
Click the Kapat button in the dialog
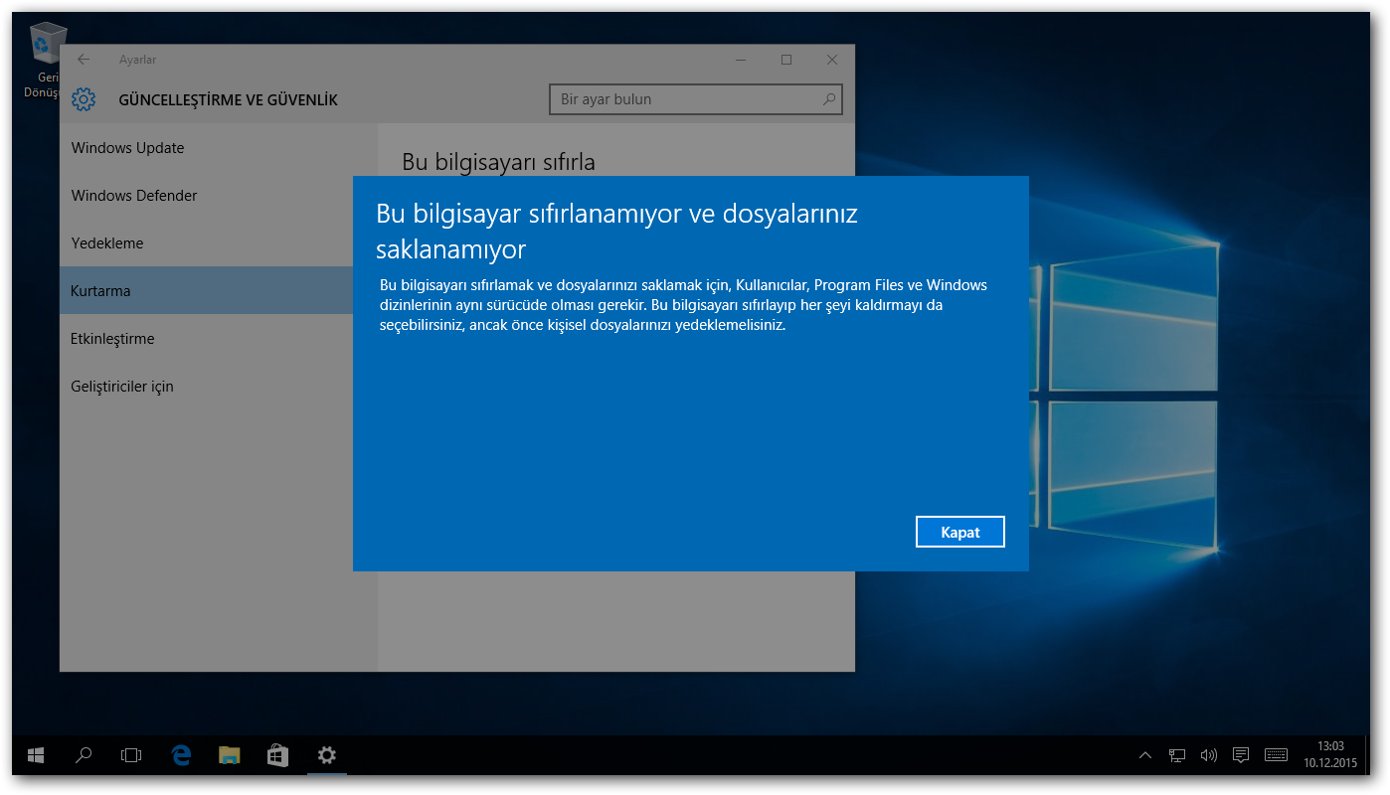(960, 532)
